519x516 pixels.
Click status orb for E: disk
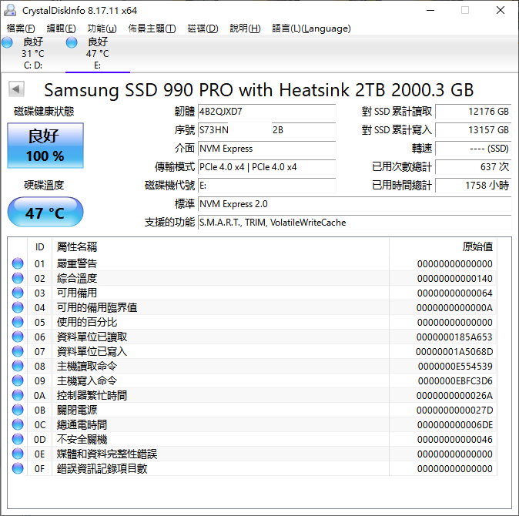click(72, 42)
